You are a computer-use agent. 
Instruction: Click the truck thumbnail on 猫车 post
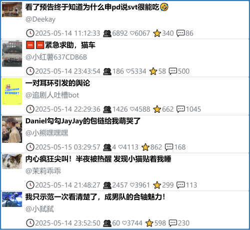[x=12, y=54]
